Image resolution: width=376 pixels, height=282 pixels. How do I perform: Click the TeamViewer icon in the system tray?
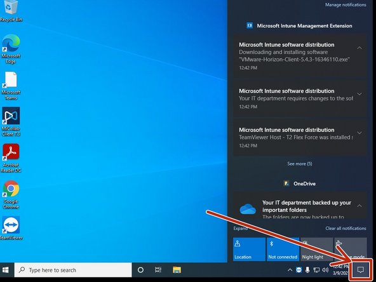pyautogui.click(x=299, y=271)
